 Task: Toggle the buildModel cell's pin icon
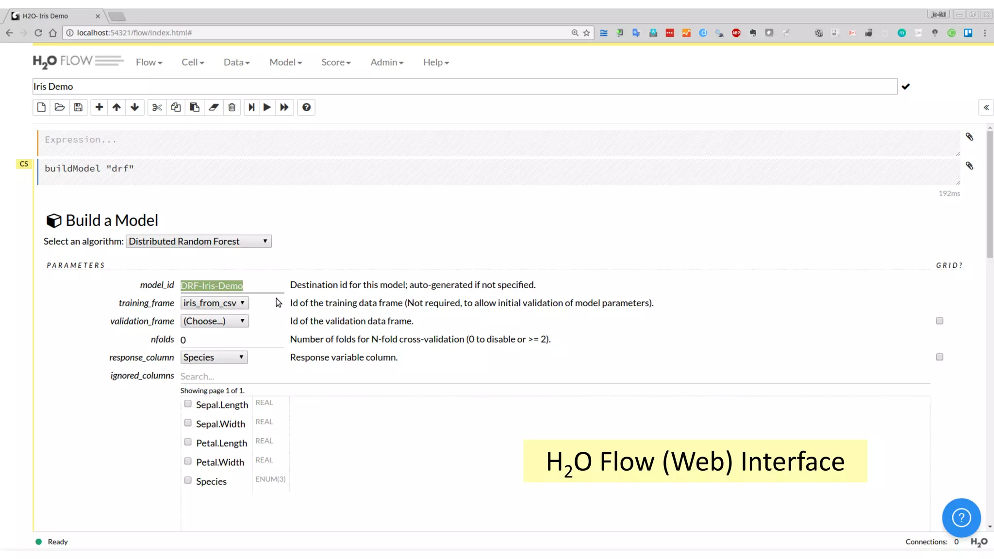click(x=969, y=166)
